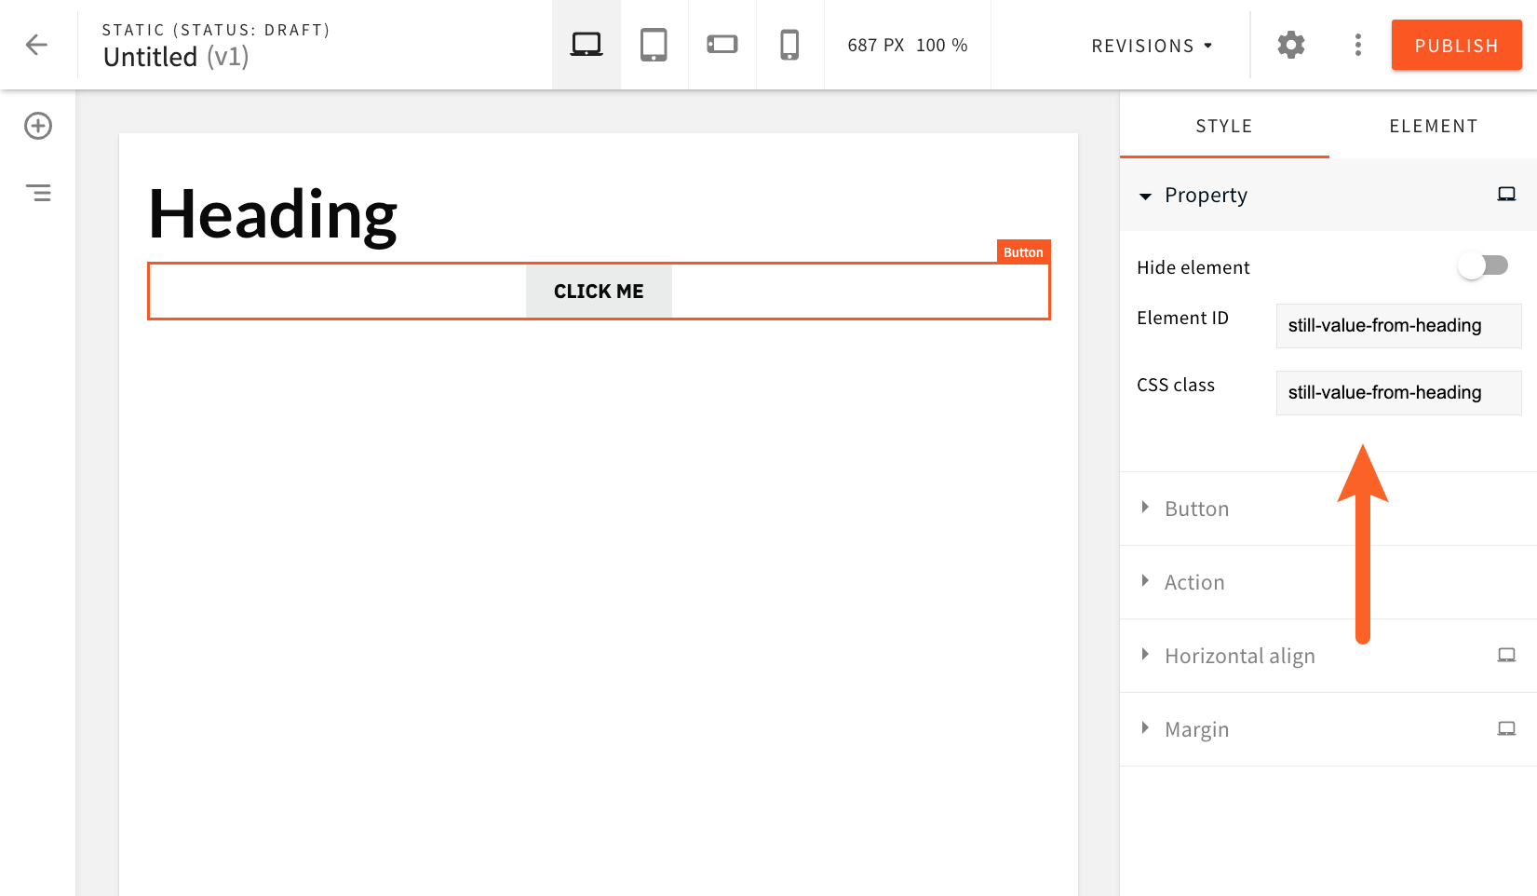Click the back arrow to exit editor
1537x896 pixels.
(36, 44)
